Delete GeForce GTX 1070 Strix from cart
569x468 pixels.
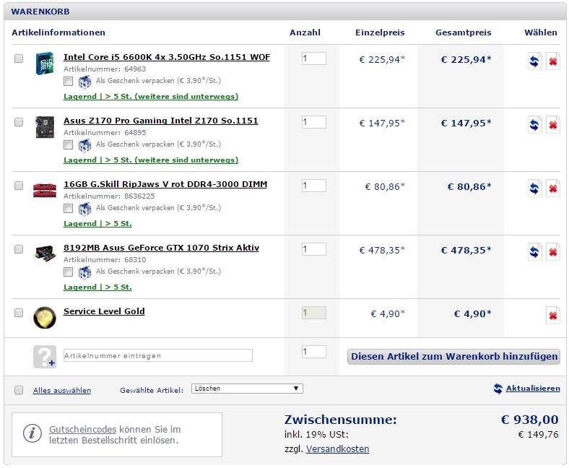pos(552,252)
